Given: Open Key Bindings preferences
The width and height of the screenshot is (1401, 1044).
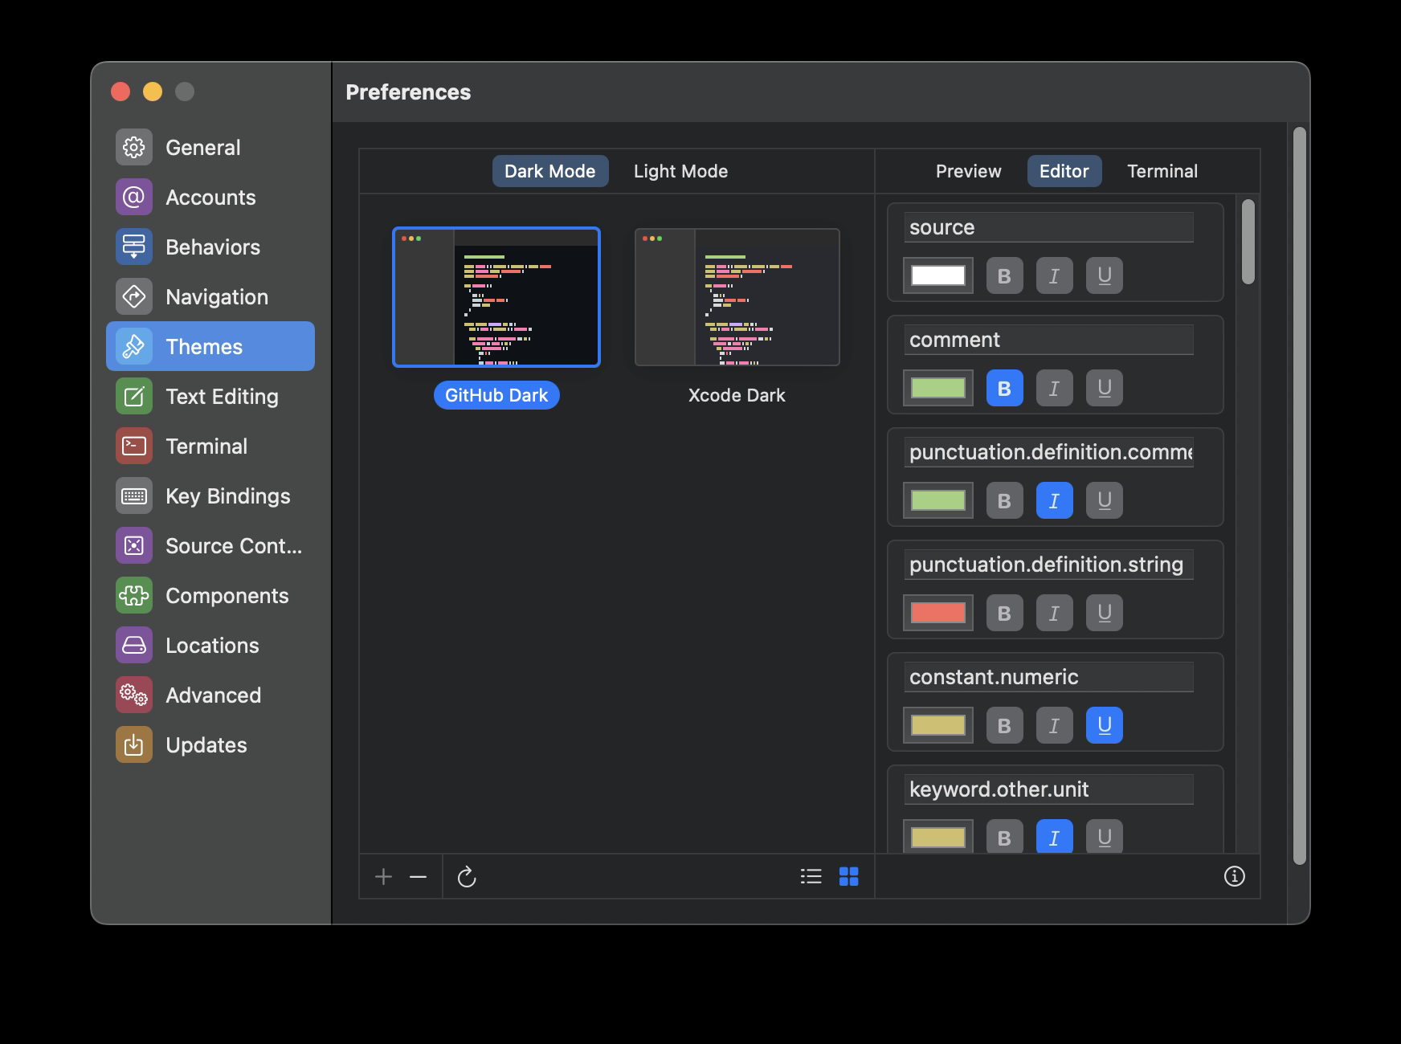Looking at the screenshot, I should click(227, 495).
